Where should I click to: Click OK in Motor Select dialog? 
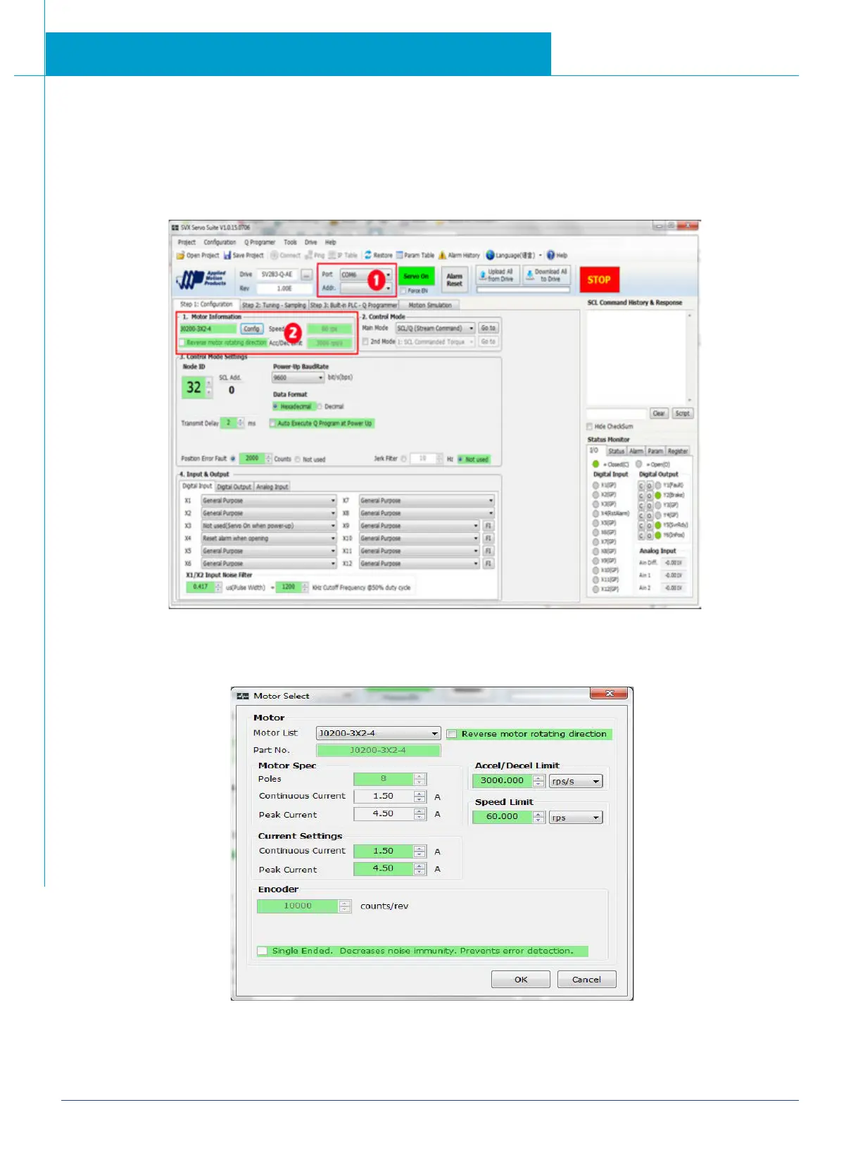[521, 980]
